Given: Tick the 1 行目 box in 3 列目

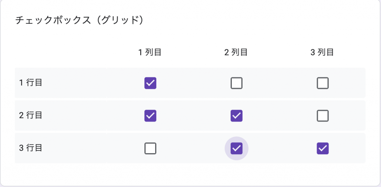Looking at the screenshot, I should click(323, 83).
